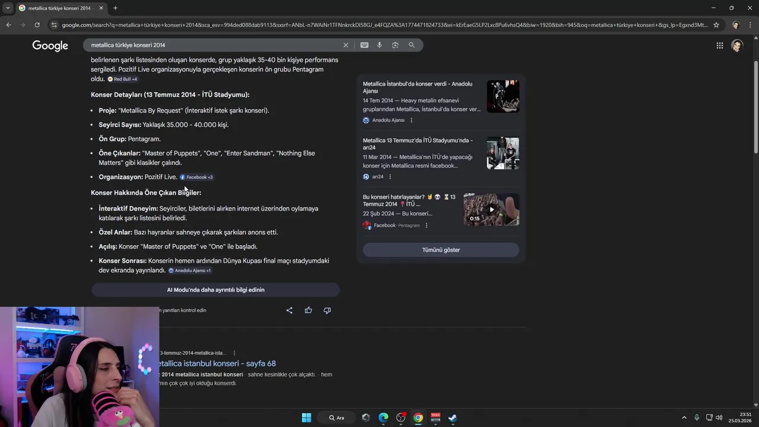This screenshot has width=759, height=427.
Task: Open the Google apps grid
Action: [719, 46]
